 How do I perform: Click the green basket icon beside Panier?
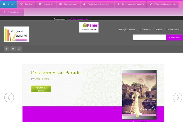click(x=85, y=25)
